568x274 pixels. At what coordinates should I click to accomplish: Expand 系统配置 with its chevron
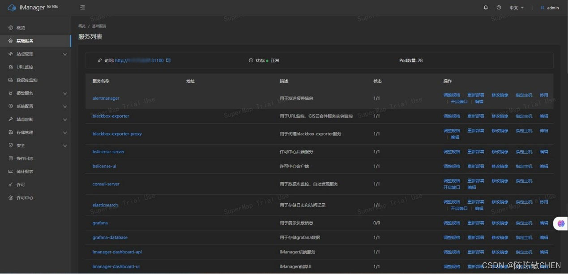tap(65, 106)
